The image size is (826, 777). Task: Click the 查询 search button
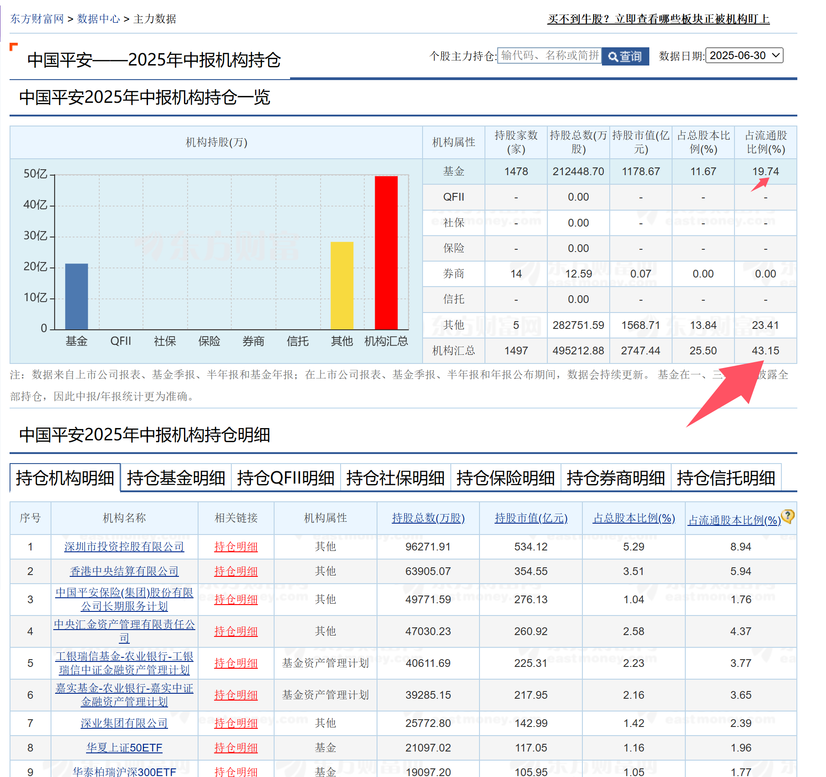pyautogui.click(x=625, y=56)
